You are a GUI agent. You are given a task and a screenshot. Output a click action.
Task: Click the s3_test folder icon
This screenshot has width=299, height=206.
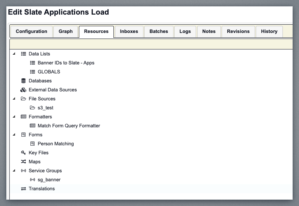[32, 108]
